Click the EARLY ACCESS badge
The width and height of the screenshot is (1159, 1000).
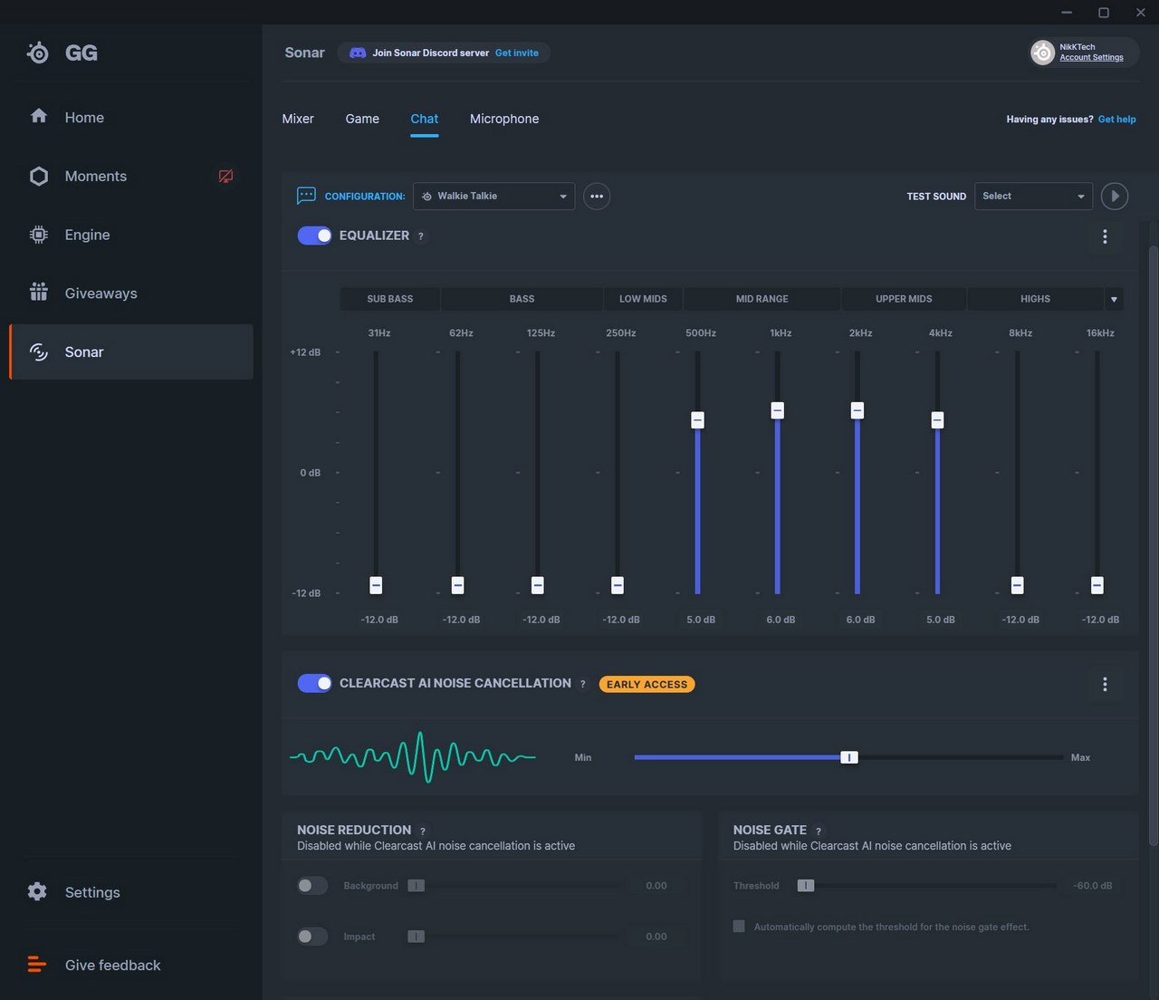click(647, 684)
